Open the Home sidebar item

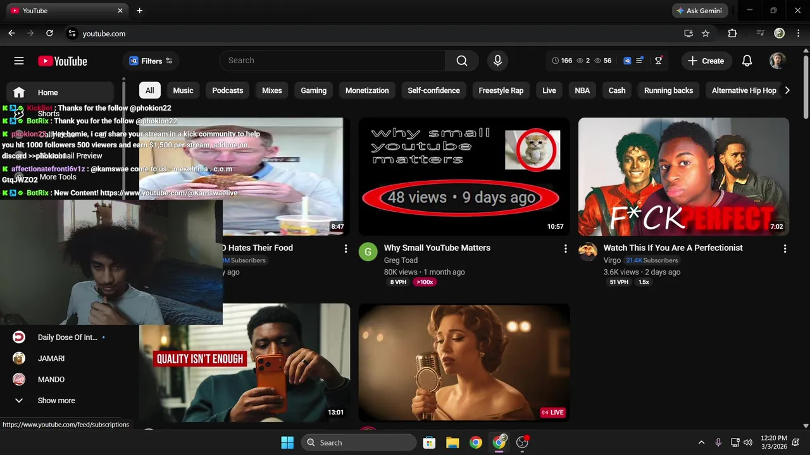60,92
